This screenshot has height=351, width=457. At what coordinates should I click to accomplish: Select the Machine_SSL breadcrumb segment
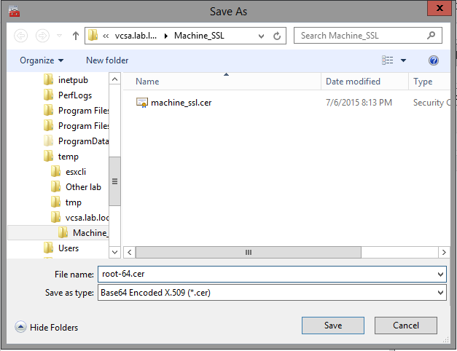(199, 36)
